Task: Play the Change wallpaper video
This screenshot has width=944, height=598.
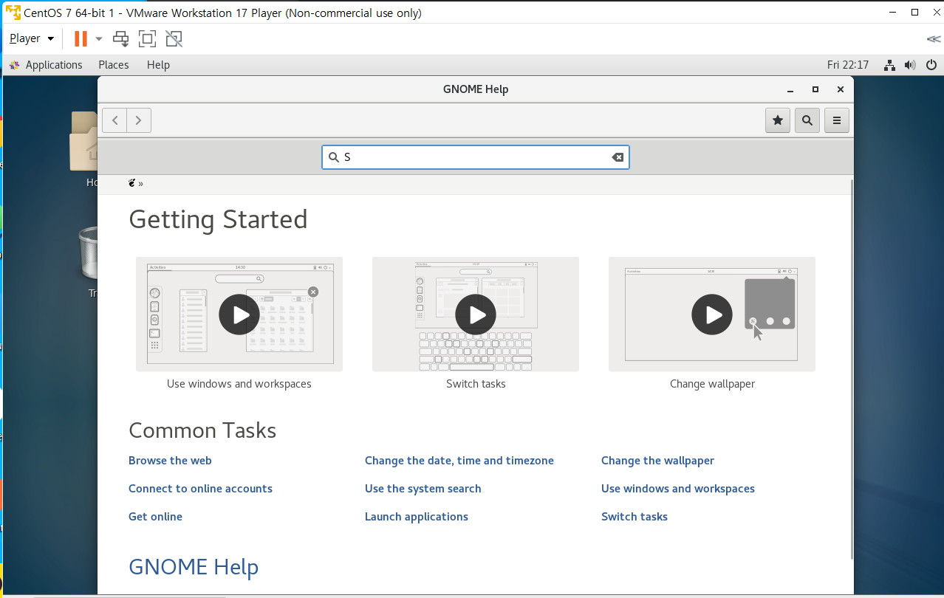Action: point(712,315)
